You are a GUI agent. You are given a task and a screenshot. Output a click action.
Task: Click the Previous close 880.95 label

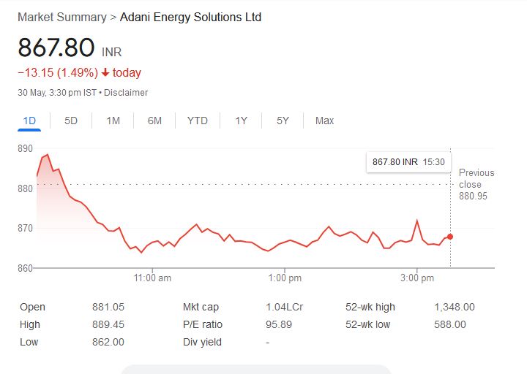click(476, 184)
